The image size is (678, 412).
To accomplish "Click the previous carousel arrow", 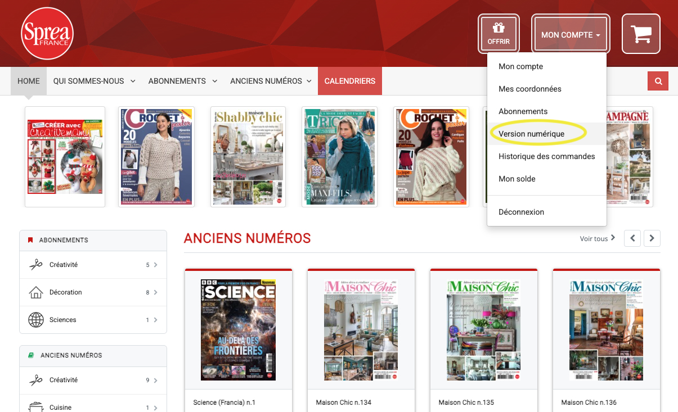I will tap(632, 238).
